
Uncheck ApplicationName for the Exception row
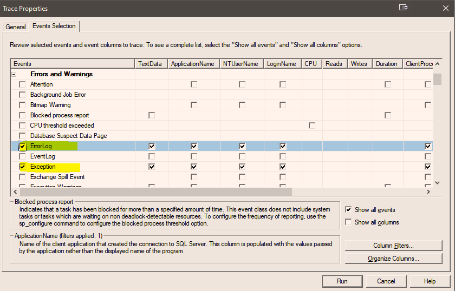194,167
